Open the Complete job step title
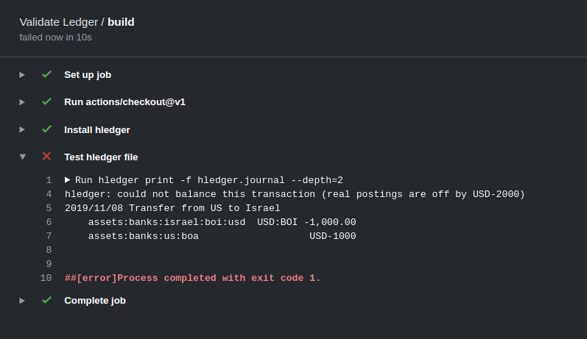 click(95, 301)
